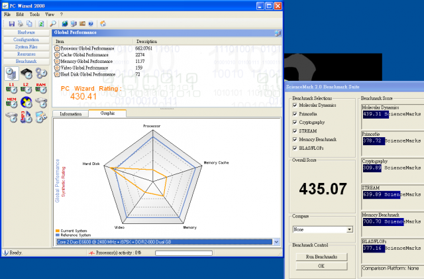This screenshot has width=424, height=279.
Task: Run the L2 cache benchmark icon
Action: tap(26, 88)
